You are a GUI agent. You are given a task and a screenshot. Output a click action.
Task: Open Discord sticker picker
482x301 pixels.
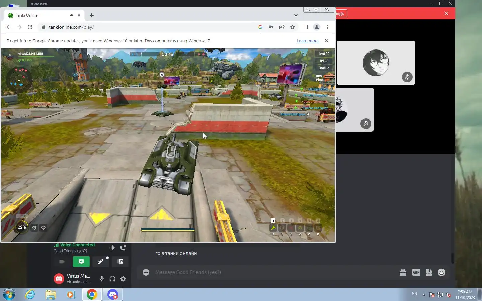pyautogui.click(x=429, y=272)
